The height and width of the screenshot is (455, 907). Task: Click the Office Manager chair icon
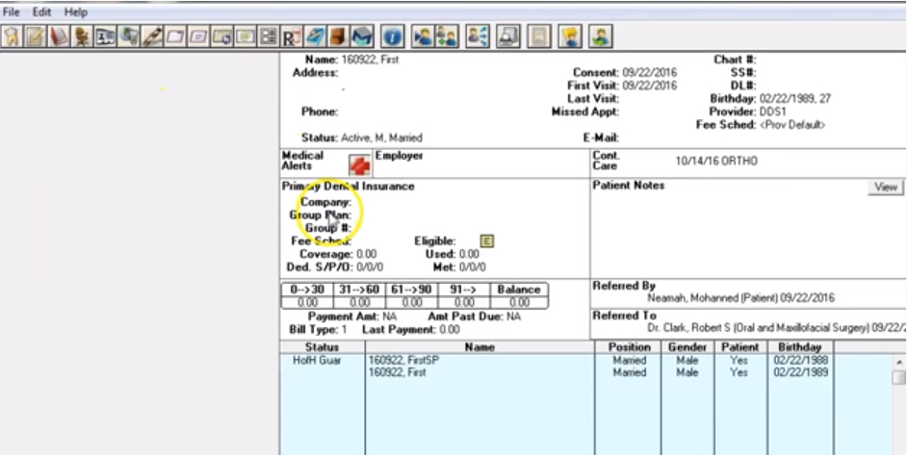point(81,38)
